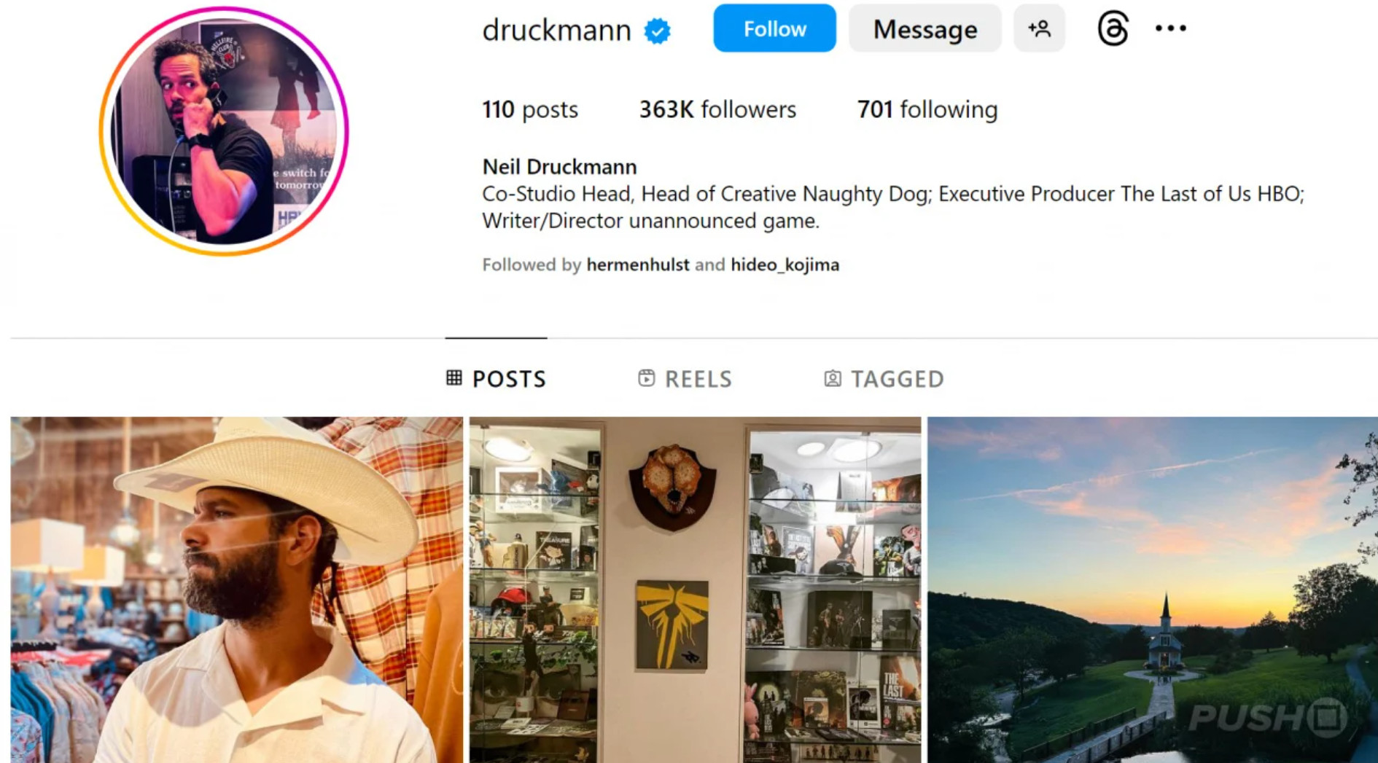Open the 701 following list
This screenshot has width=1378, height=763.
[927, 109]
